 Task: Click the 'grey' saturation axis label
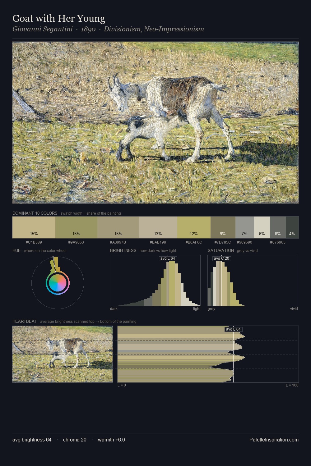(211, 309)
